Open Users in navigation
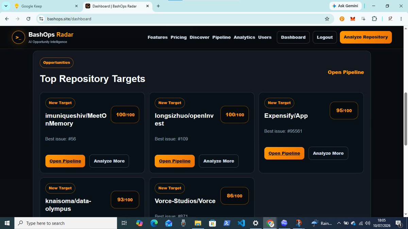 265,37
